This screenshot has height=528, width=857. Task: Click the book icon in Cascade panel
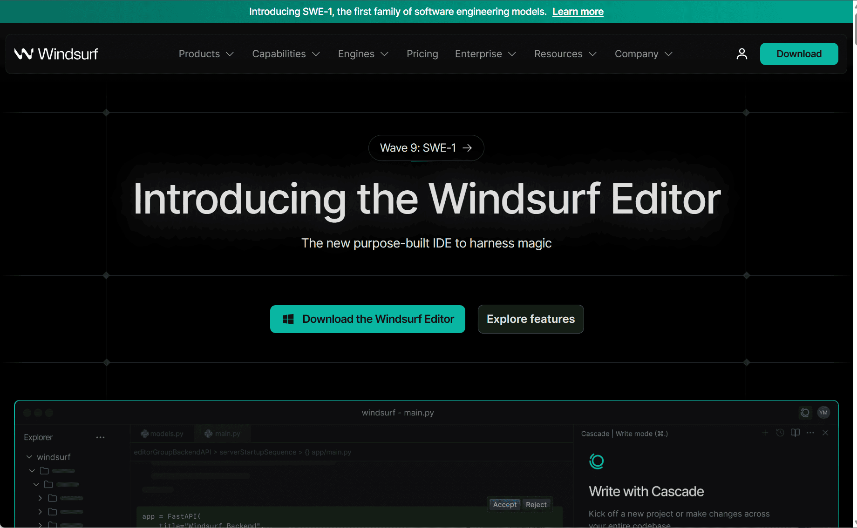click(x=795, y=433)
